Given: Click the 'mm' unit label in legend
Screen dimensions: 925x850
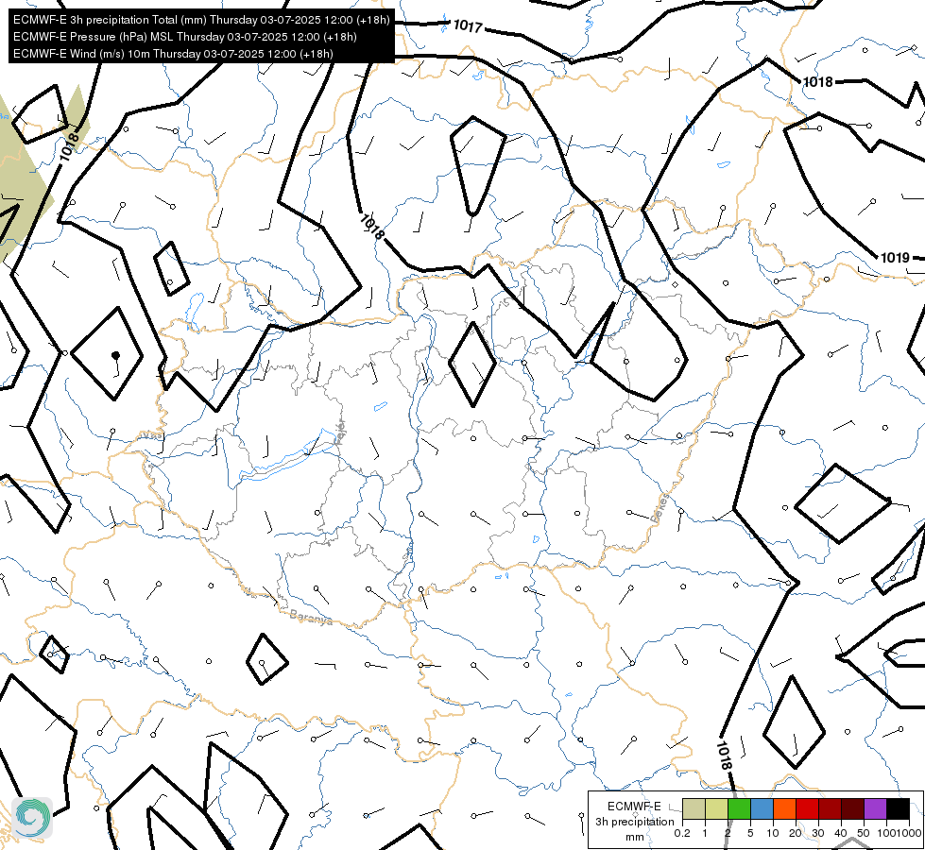Looking at the screenshot, I should click(635, 837).
